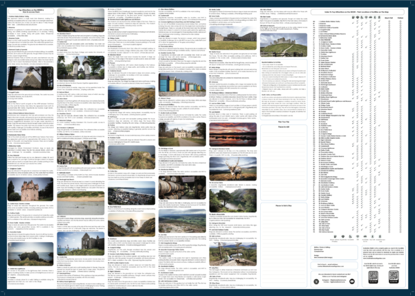Click the website URL in the info box
Image resolution: width=415 pixels, height=296 pixels.
tap(373, 258)
